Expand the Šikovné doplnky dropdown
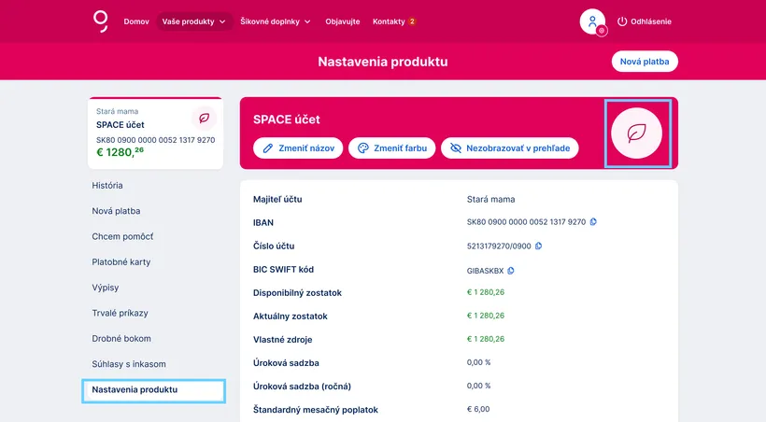This screenshot has width=766, height=422. [x=276, y=21]
